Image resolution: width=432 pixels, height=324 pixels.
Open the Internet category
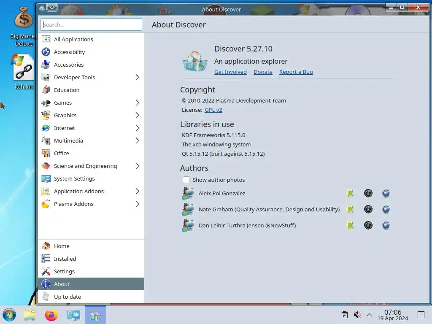91,128
